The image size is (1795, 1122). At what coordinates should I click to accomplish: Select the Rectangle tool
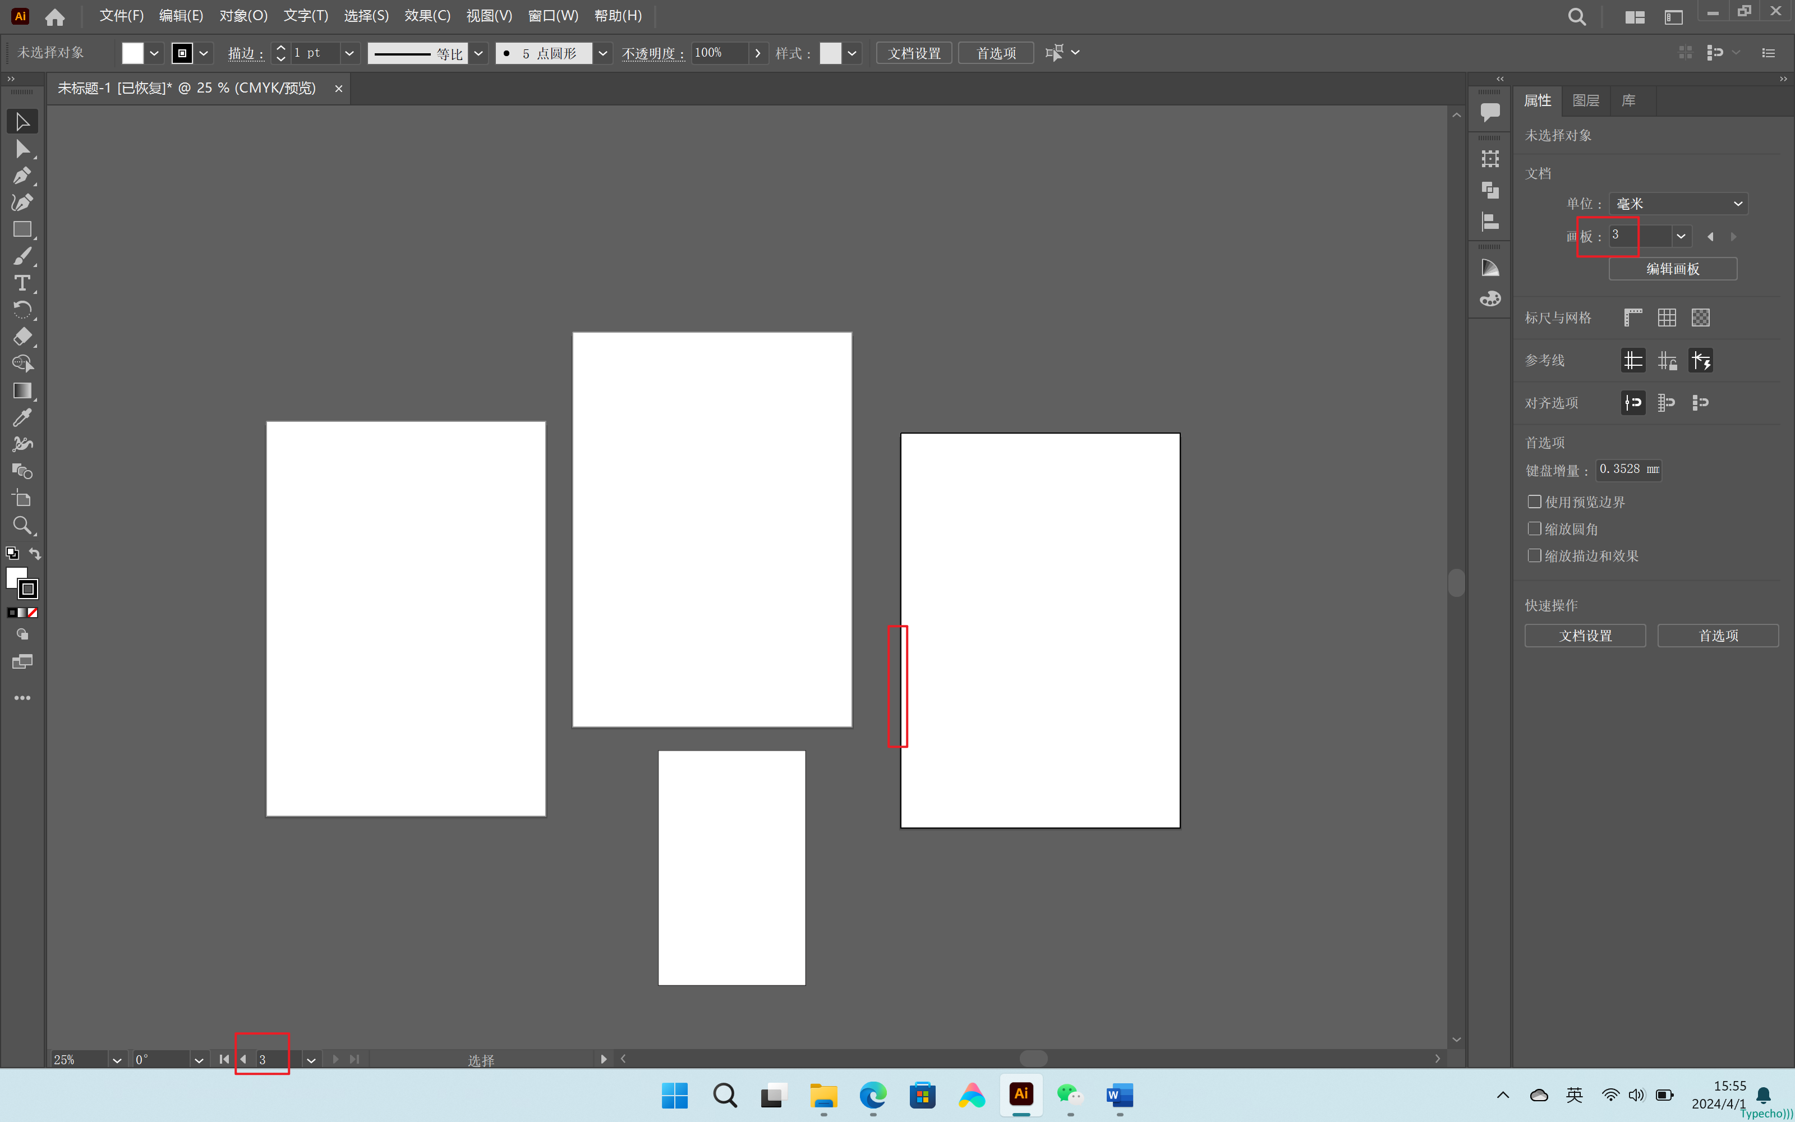[x=22, y=229]
